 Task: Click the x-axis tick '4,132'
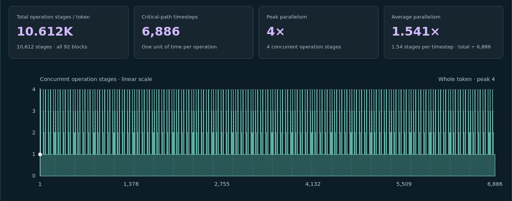[313, 184]
